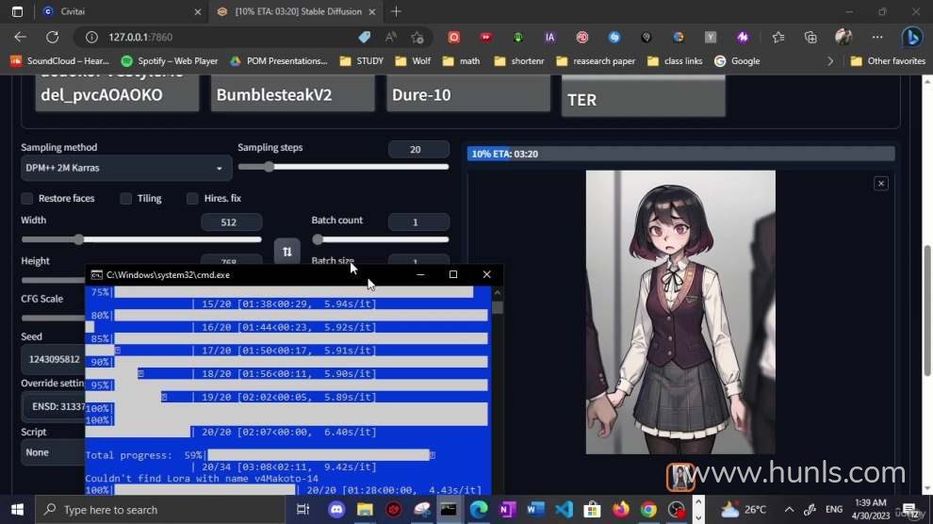933x524 pixels.
Task: Click the Sampling steps slider handle
Action: [269, 167]
